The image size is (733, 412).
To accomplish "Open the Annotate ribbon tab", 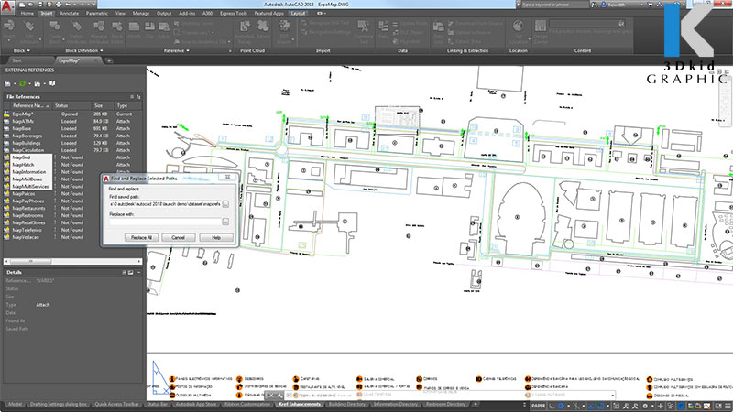I will 69,15.
